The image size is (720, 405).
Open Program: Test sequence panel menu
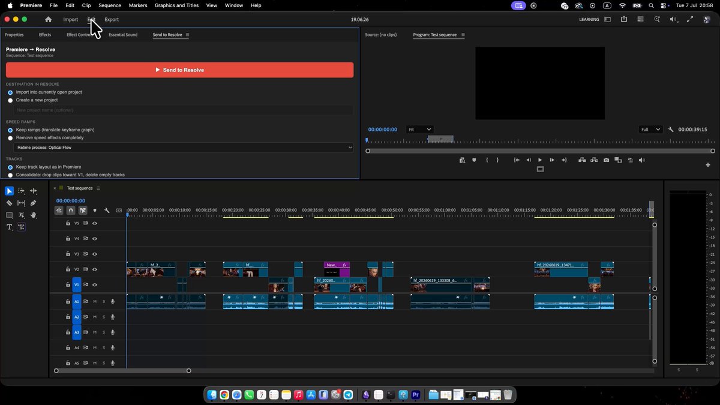coord(463,35)
